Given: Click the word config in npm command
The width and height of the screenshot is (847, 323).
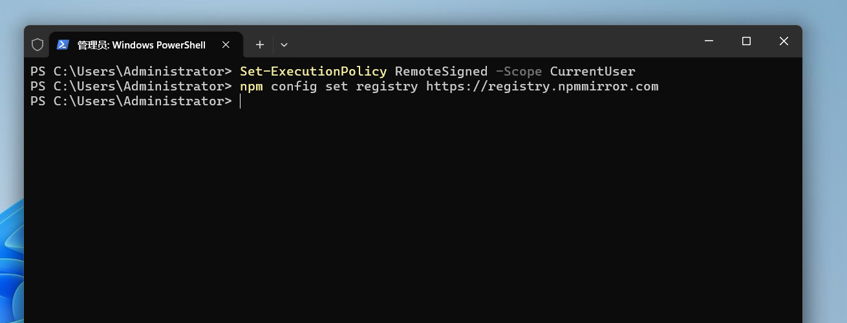Looking at the screenshot, I should pyautogui.click(x=294, y=86).
